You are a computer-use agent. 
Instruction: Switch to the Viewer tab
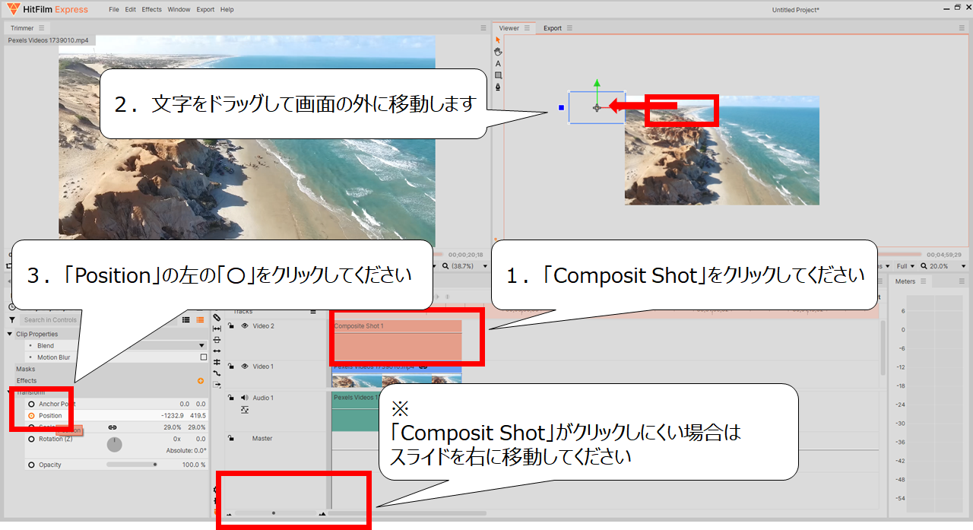point(509,28)
